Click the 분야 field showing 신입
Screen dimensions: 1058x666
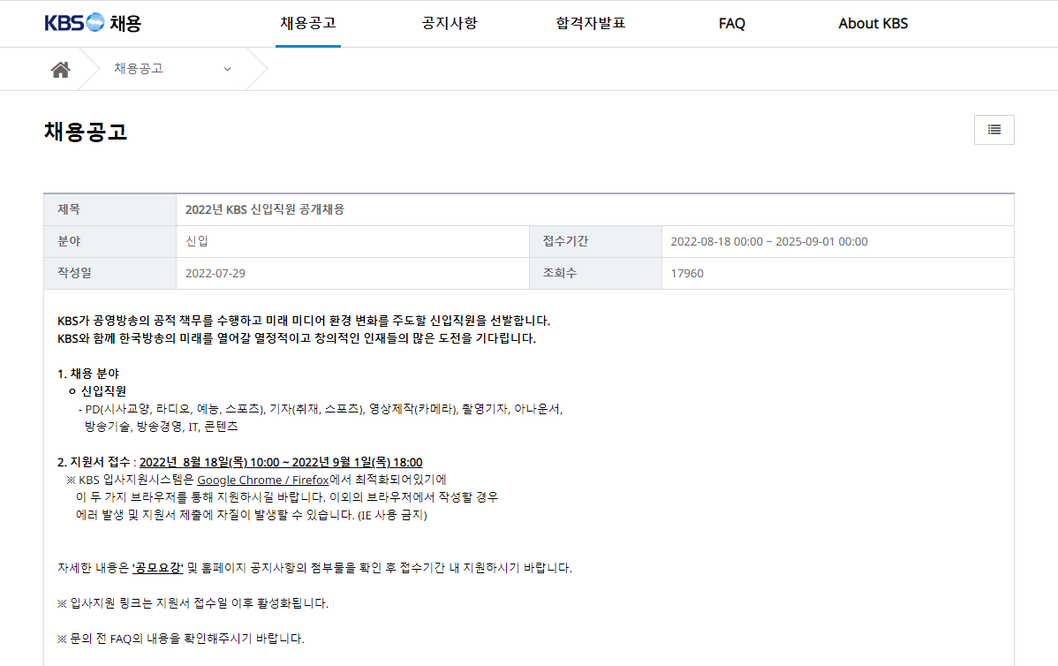click(196, 241)
